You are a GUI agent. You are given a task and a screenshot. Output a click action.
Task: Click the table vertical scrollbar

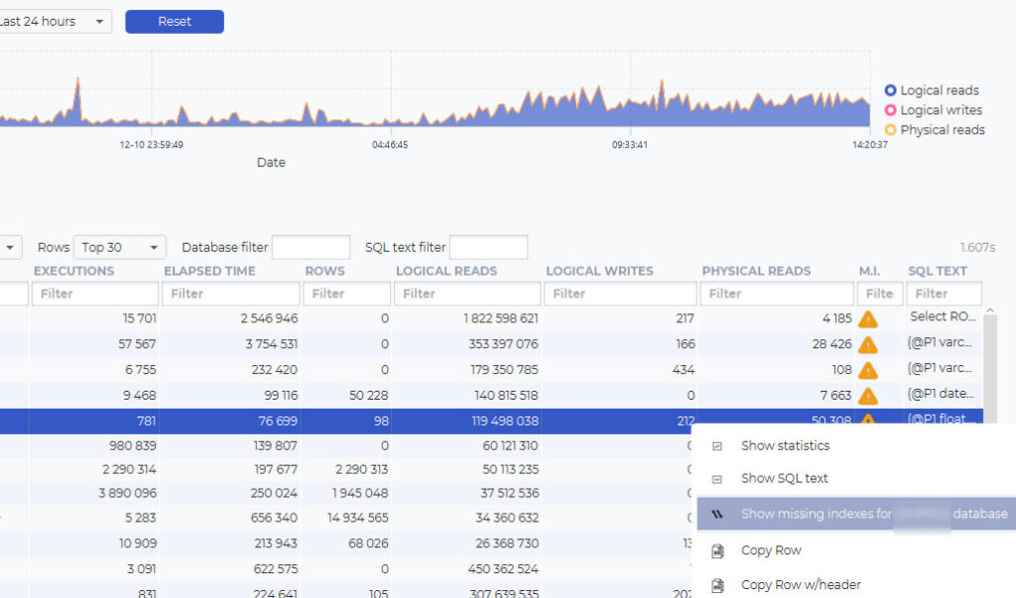pos(990,369)
